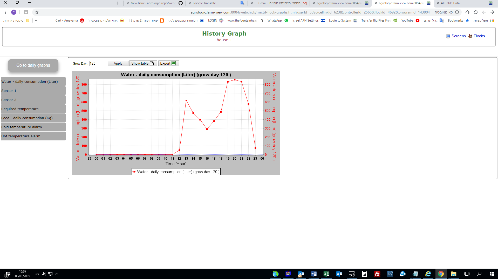The image size is (498, 279).
Task: Click the Grow Day input field
Action: tap(98, 63)
